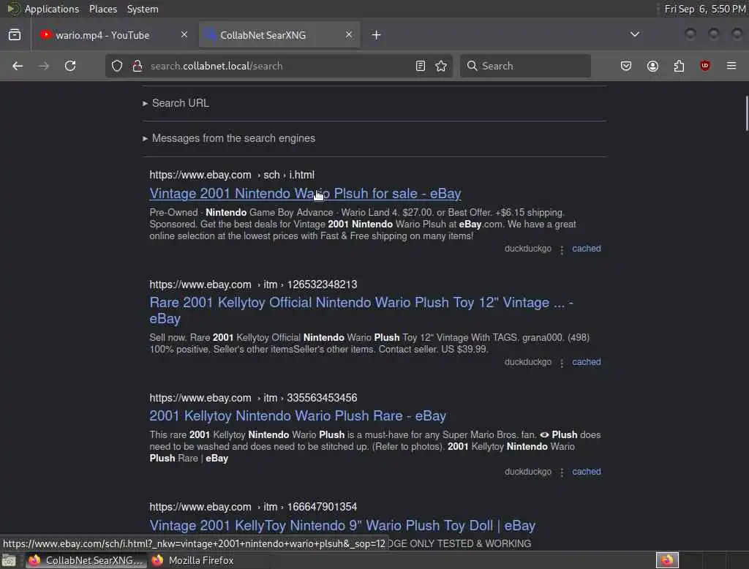Click the clock showing Fri Sep 6, 5:50 PM
Screen dimensions: 749x569
point(704,9)
